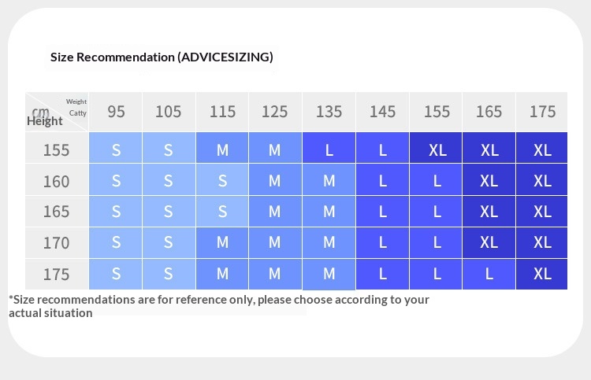Screen dimensions: 591x380
Task: Select M cell for height 165, weight 125
Action: click(274, 212)
